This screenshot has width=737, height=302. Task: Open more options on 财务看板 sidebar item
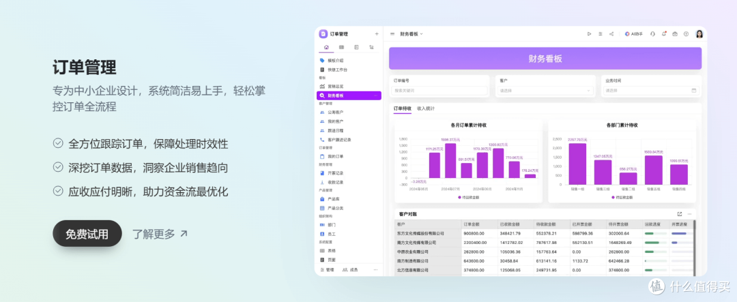coord(375,95)
